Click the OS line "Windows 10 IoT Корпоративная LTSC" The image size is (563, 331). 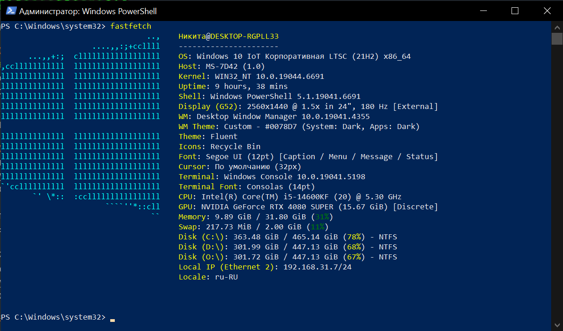(x=295, y=56)
